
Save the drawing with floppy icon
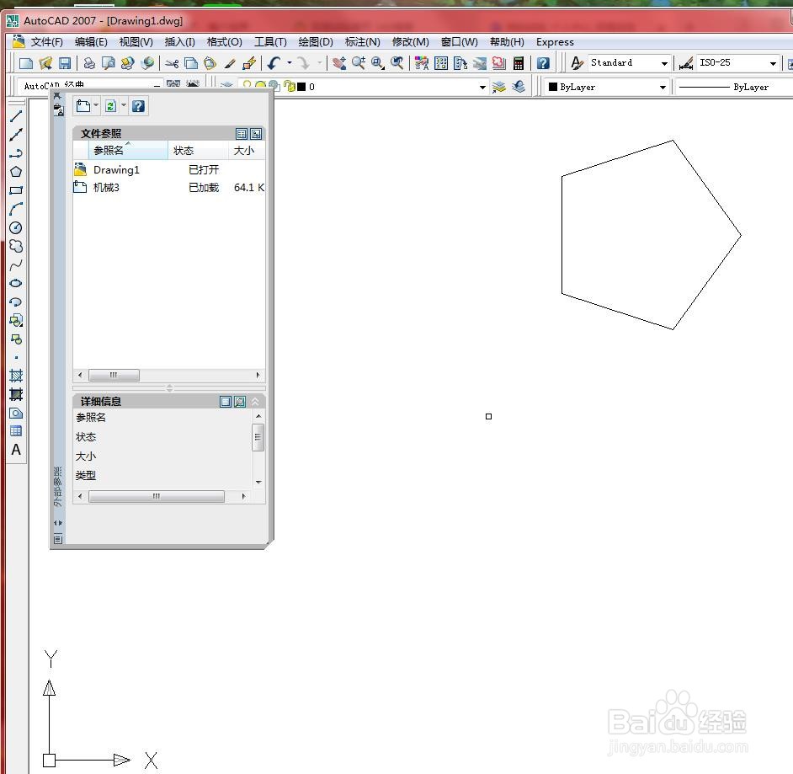(x=65, y=63)
